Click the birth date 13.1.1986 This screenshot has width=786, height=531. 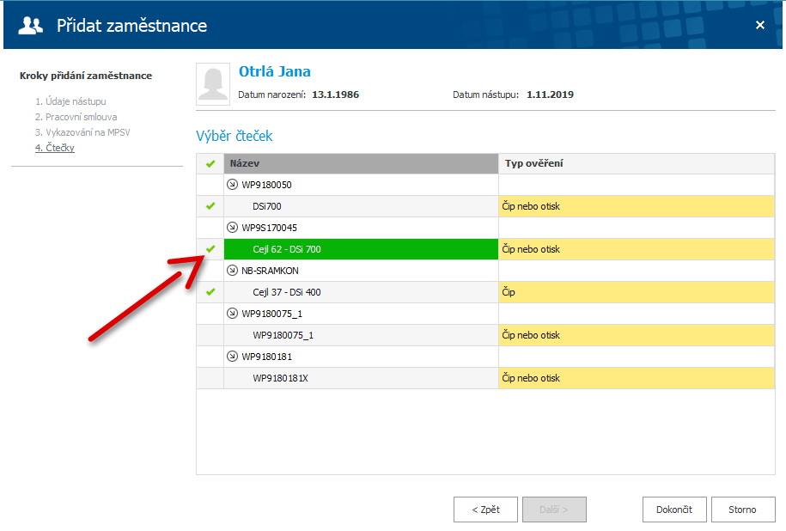[335, 95]
